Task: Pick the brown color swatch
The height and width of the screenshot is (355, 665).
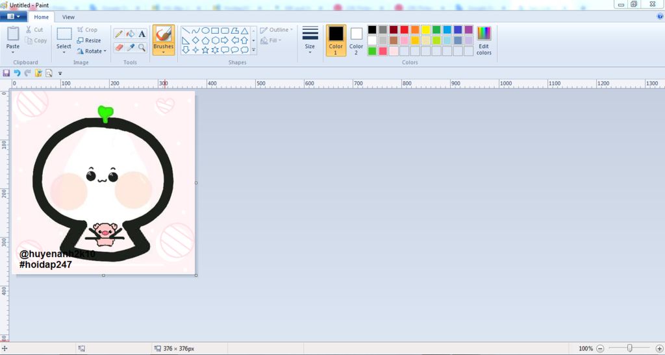Action: point(394,40)
